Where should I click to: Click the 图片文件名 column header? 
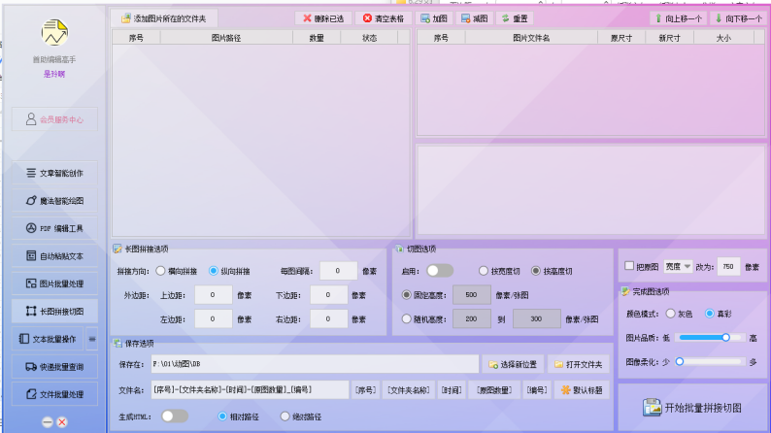[x=531, y=38]
